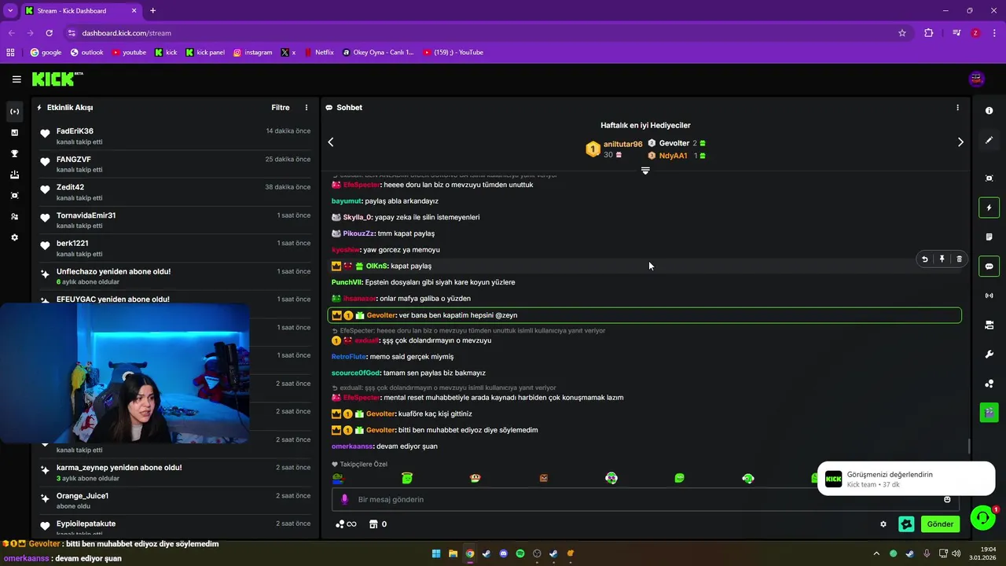1006x566 pixels.
Task: Click the FadEriK36 follower entry
Action: [x=176, y=137]
